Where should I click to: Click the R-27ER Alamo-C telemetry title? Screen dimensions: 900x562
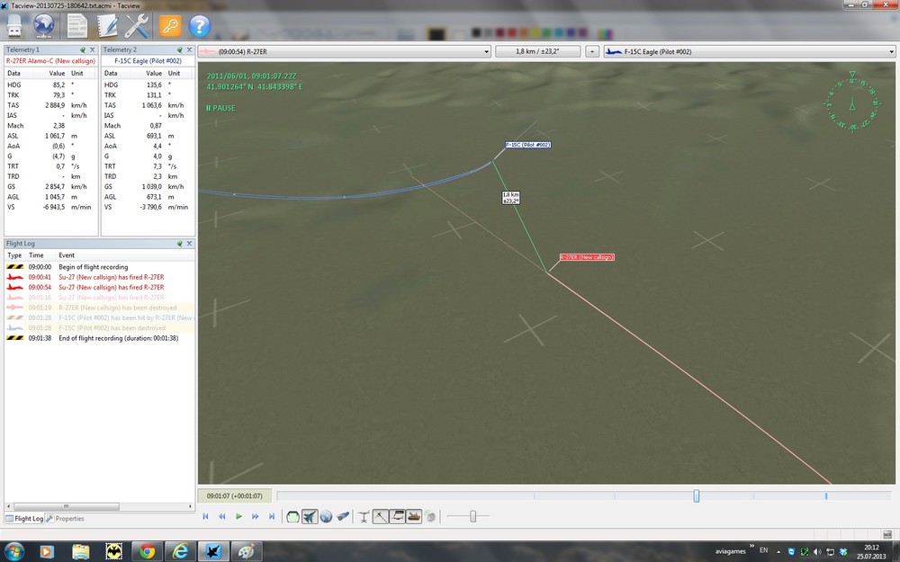point(50,61)
